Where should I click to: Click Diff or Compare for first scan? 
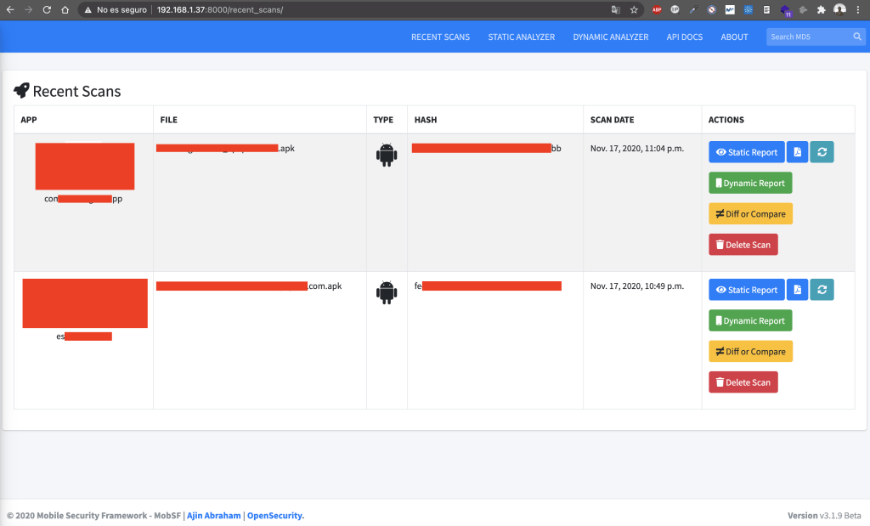(750, 213)
